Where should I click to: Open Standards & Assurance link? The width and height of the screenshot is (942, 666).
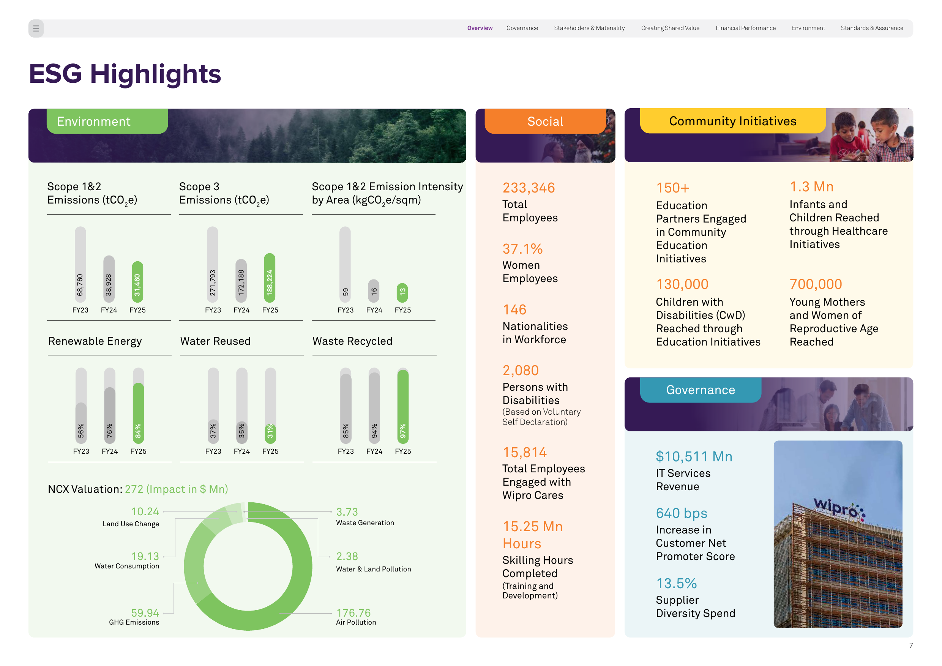pyautogui.click(x=872, y=28)
